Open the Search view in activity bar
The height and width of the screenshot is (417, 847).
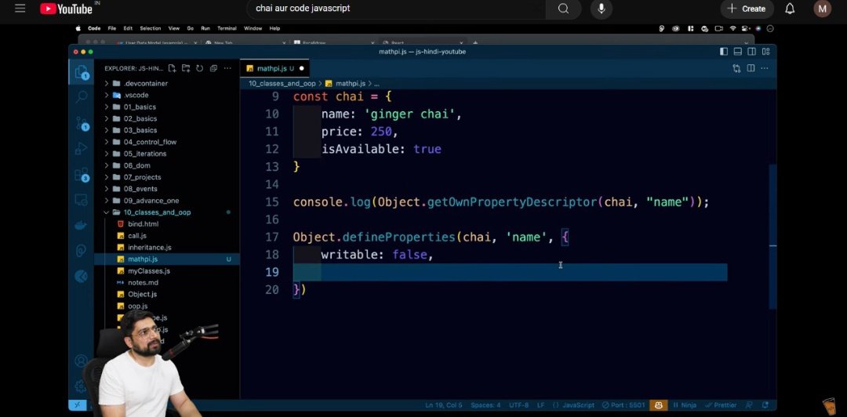[x=82, y=97]
